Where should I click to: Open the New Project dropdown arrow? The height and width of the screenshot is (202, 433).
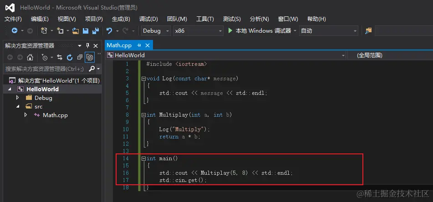click(51, 31)
